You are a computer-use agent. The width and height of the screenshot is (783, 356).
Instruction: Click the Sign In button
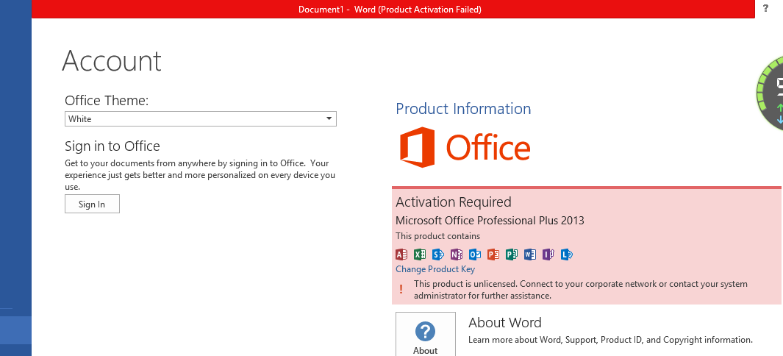pyautogui.click(x=92, y=204)
